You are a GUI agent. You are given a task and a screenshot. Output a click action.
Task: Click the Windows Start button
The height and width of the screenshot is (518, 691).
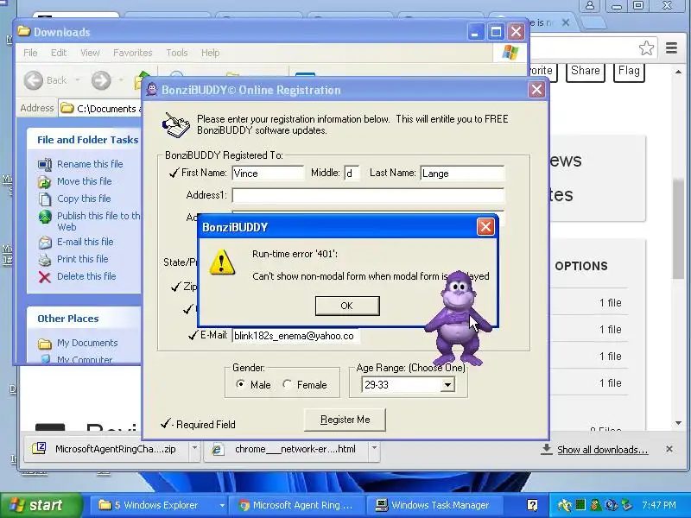[41, 505]
